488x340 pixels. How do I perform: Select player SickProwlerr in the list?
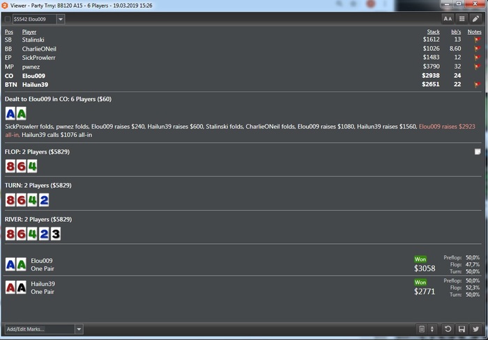38,58
